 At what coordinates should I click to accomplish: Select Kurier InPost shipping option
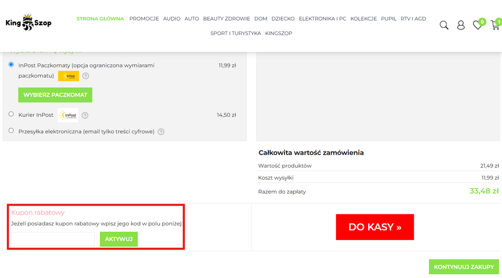[11, 114]
